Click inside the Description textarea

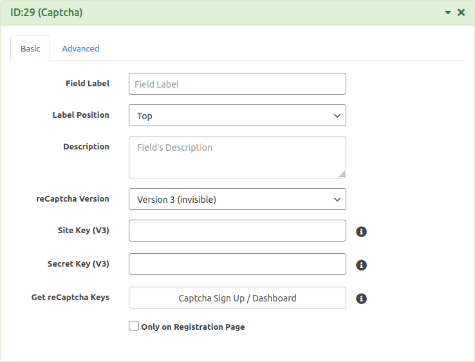coord(237,157)
